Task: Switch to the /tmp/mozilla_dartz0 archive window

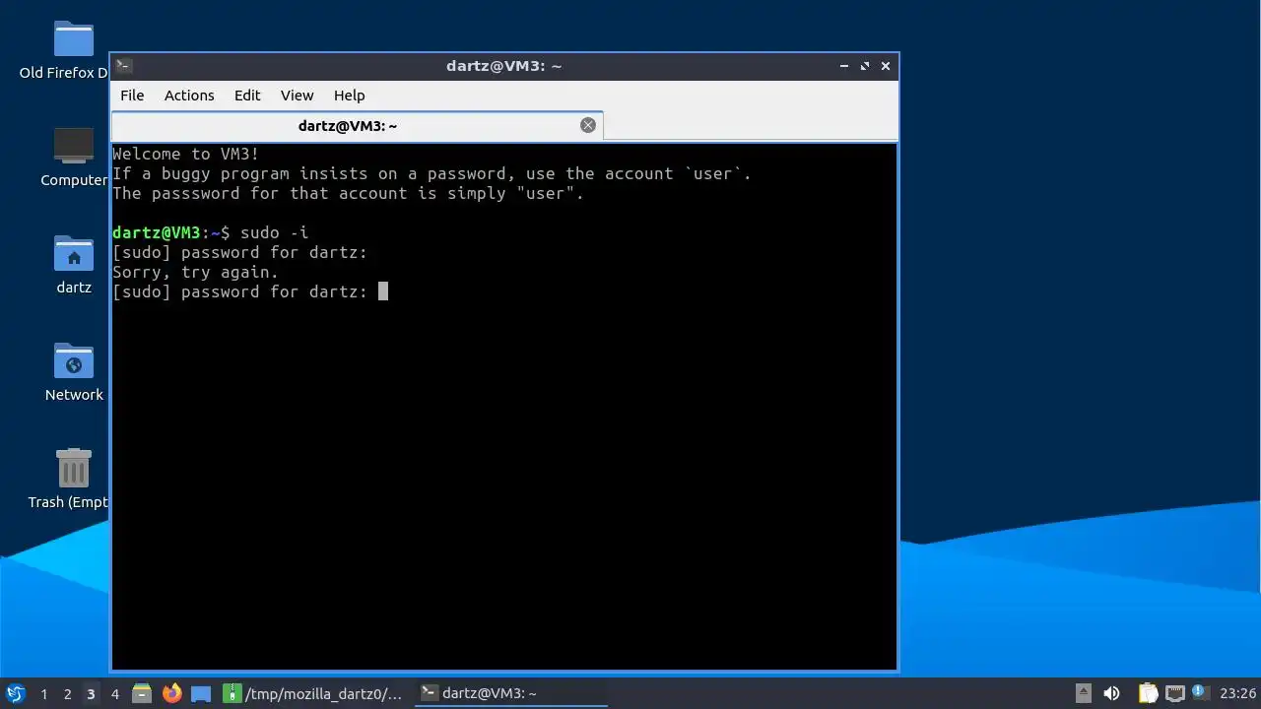Action: coord(314,693)
